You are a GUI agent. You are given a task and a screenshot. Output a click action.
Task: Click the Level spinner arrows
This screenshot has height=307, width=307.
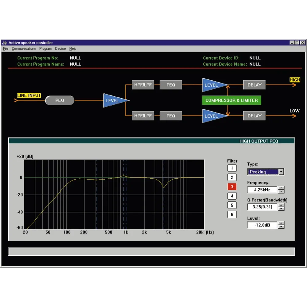pyautogui.click(x=281, y=225)
